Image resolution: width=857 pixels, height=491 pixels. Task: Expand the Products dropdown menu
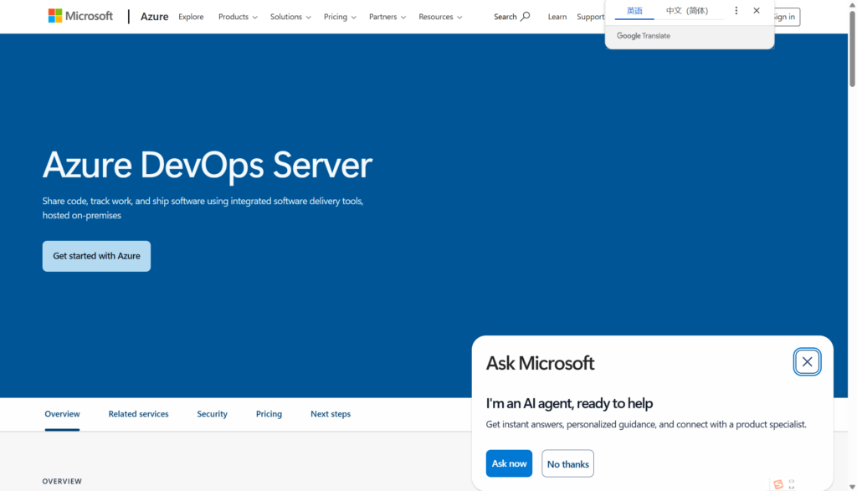[x=238, y=17]
